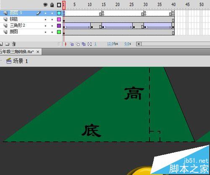Click the playhead at frame 1
Viewport: 210px width, 175px height.
[x=64, y=5]
